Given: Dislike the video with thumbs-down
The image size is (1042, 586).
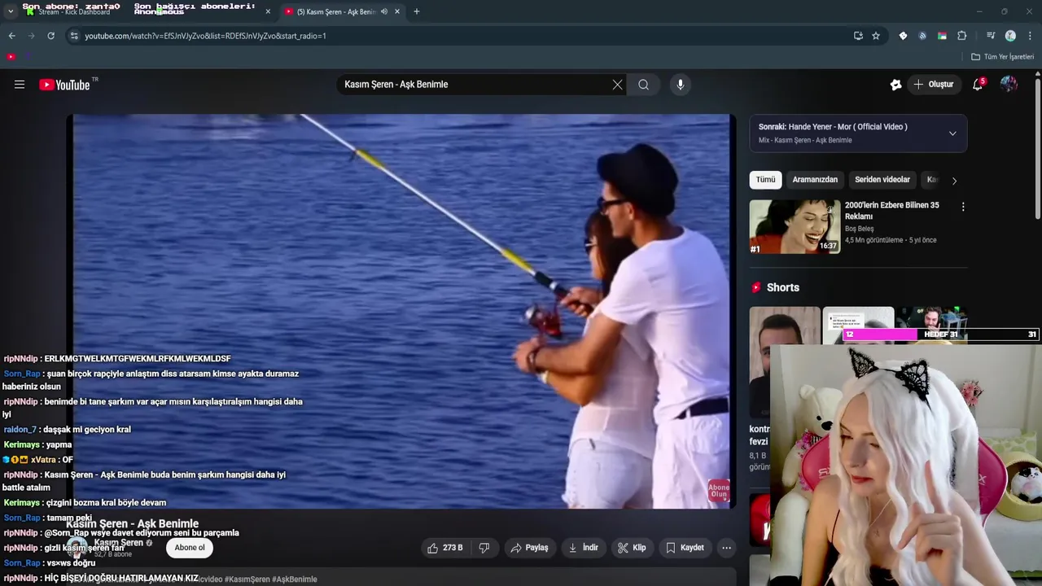Looking at the screenshot, I should coord(484,548).
